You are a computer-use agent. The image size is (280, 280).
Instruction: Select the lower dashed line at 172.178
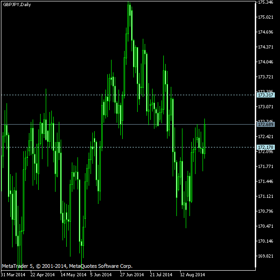pyautogui.click(x=128, y=147)
